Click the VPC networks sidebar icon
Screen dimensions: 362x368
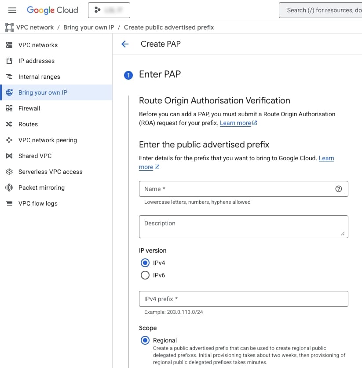tap(9, 45)
